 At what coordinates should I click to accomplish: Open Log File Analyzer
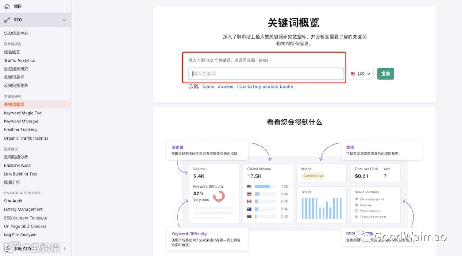point(21,235)
